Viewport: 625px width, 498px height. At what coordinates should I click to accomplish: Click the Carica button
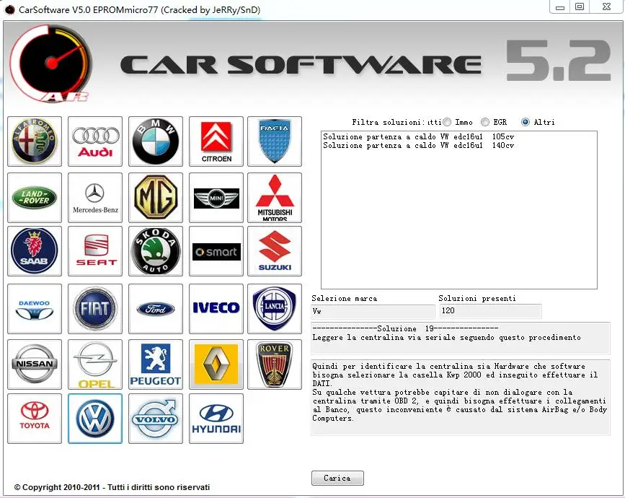point(337,478)
